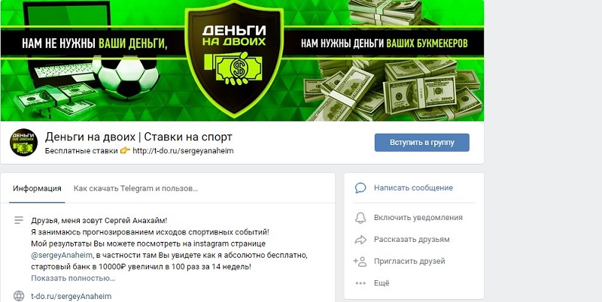Viewport: 602px width, 302px height.
Task: Click the globe website icon
Action: point(19,296)
